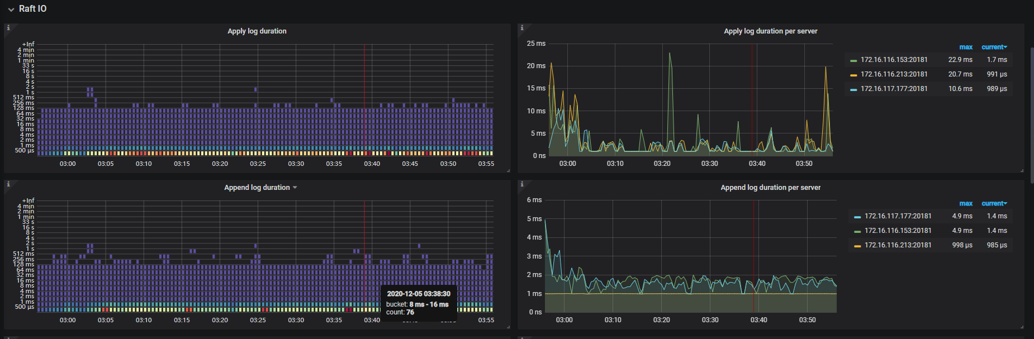Click the resize handle of Apply log duration per server panel
Screen dimensions: 1034x339
[1021, 170]
